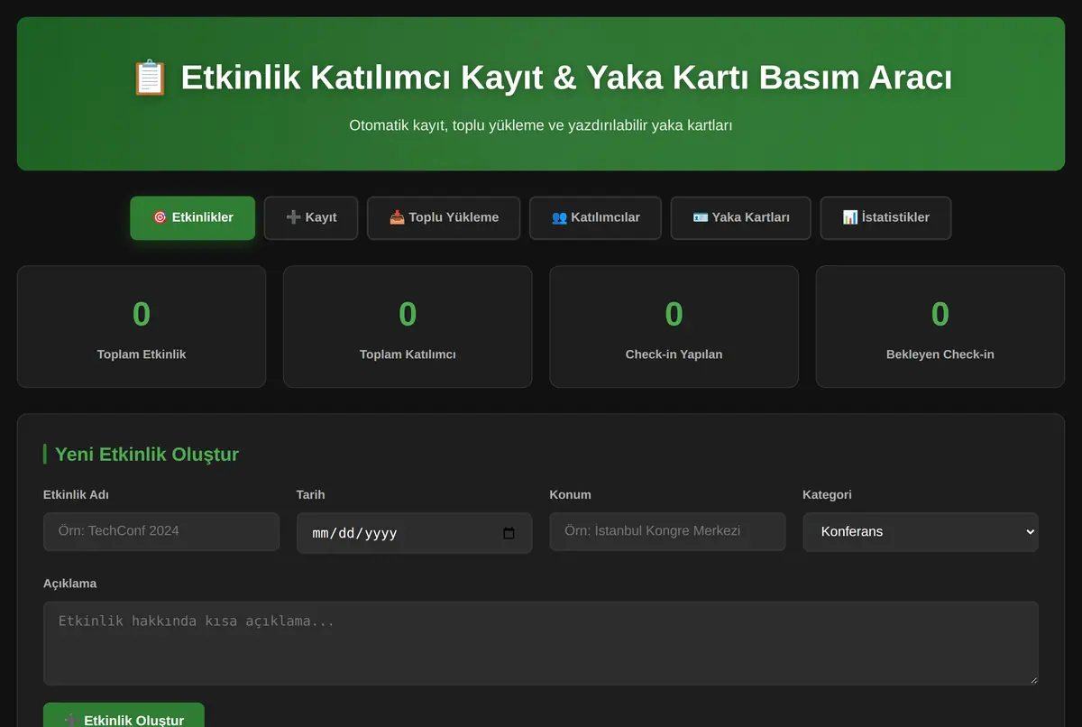Screen dimensions: 1082x727
Task: Click the Yeni Etkinlik Oluştur heading
Action: coord(147,454)
